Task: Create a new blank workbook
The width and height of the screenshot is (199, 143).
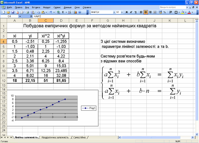Action: tap(4, 12)
